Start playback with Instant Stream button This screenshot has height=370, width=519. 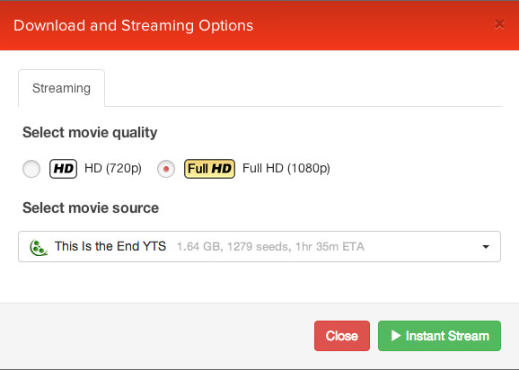point(439,336)
